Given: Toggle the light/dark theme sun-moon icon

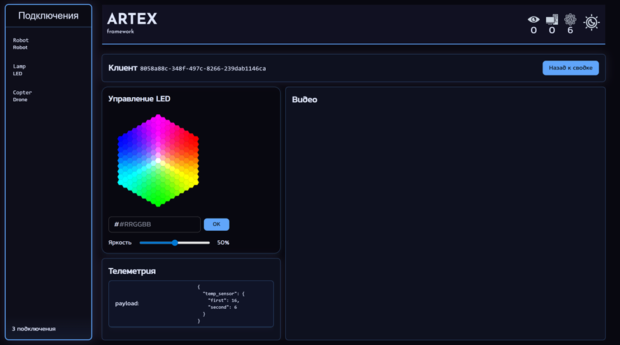Looking at the screenshot, I should (591, 23).
